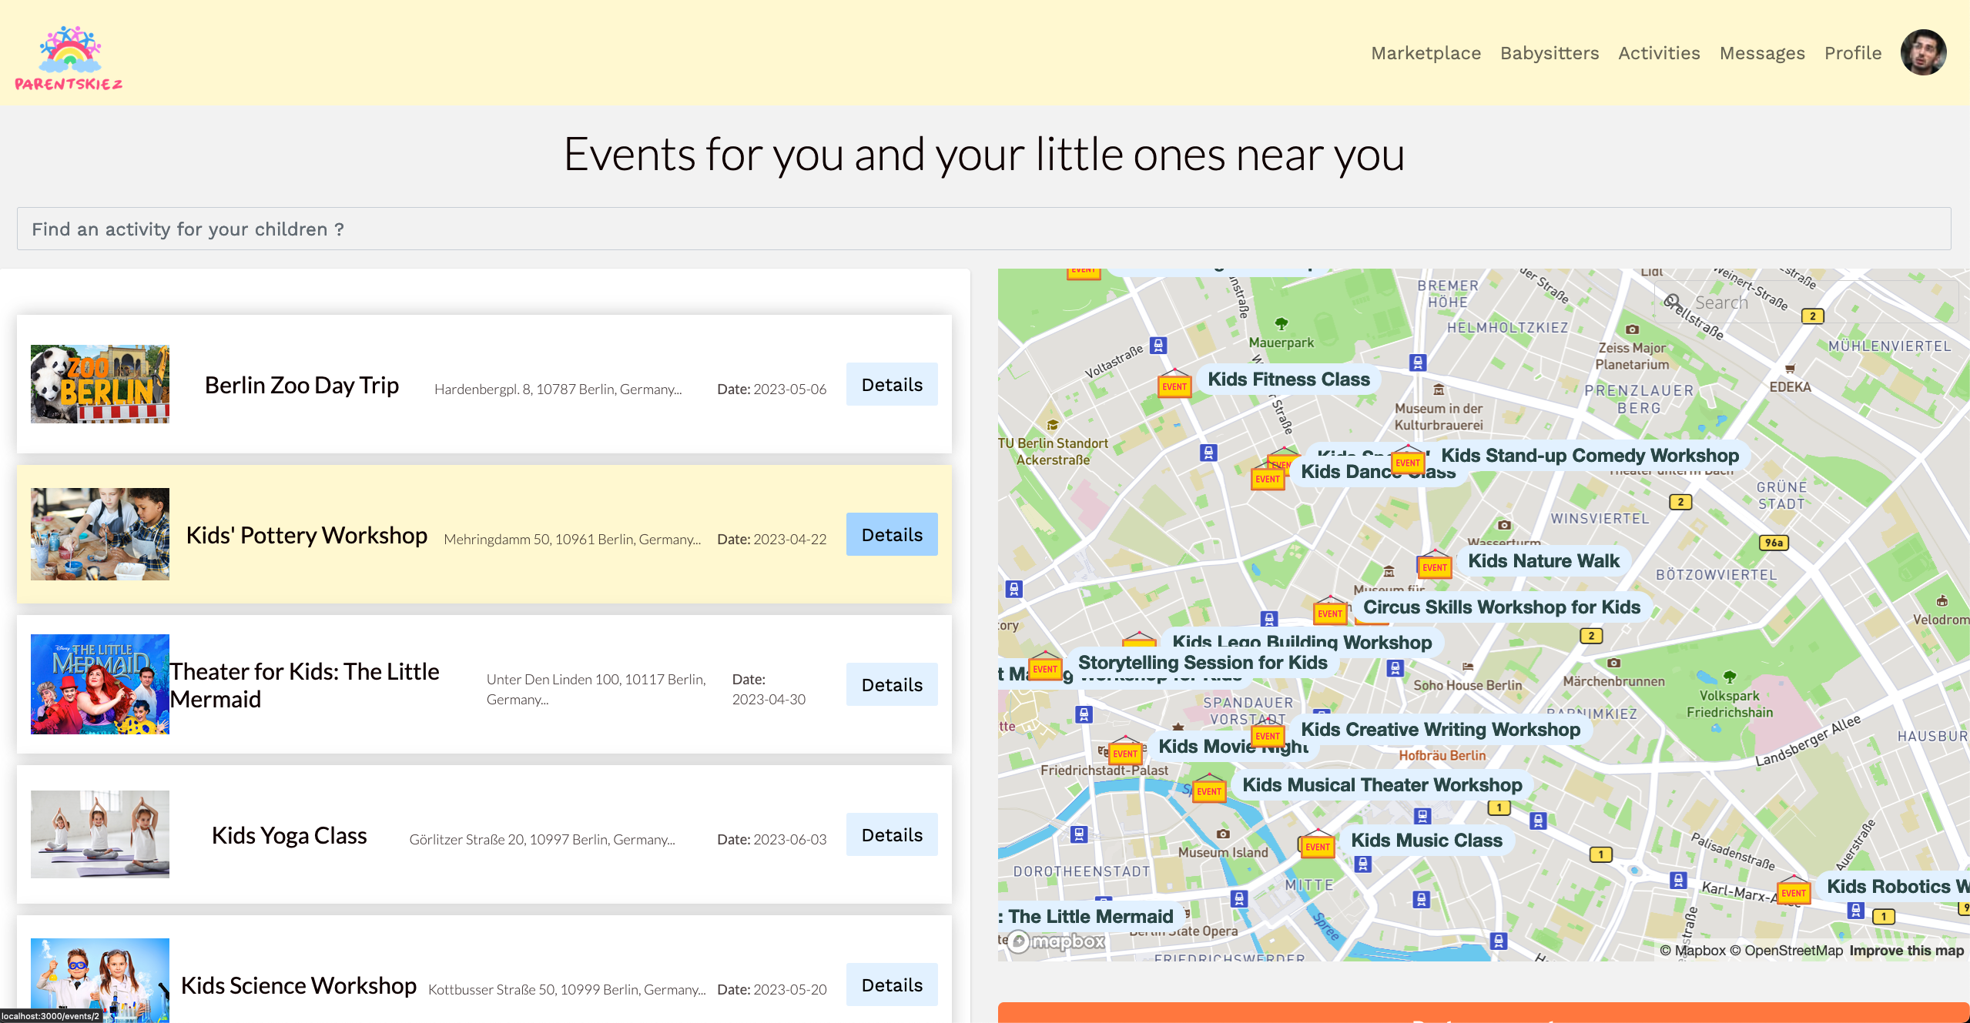Click the map search box
The image size is (1970, 1023).
1805,302
